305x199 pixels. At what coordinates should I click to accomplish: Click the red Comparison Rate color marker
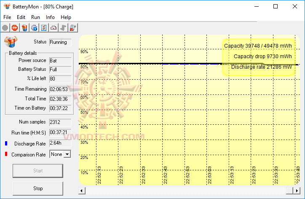click(x=6, y=154)
